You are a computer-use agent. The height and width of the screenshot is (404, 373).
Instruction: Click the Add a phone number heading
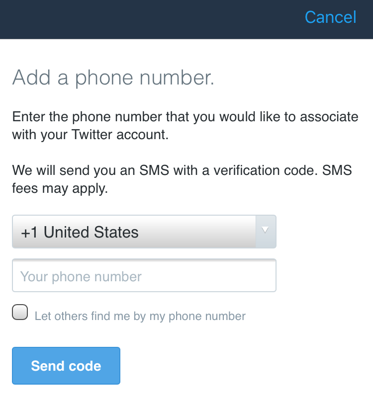tap(113, 78)
